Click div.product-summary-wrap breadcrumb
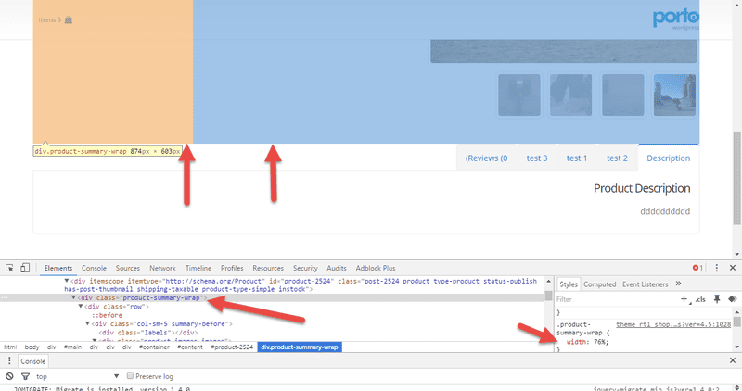The image size is (742, 391). coord(300,347)
